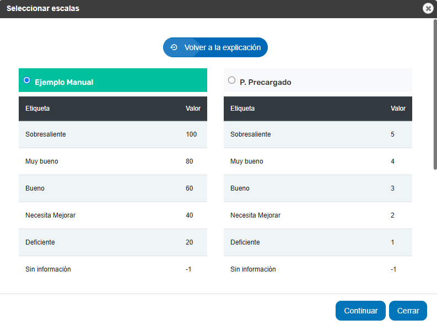
Task: Click the return arrow icon on the Volver button
Action: [174, 47]
